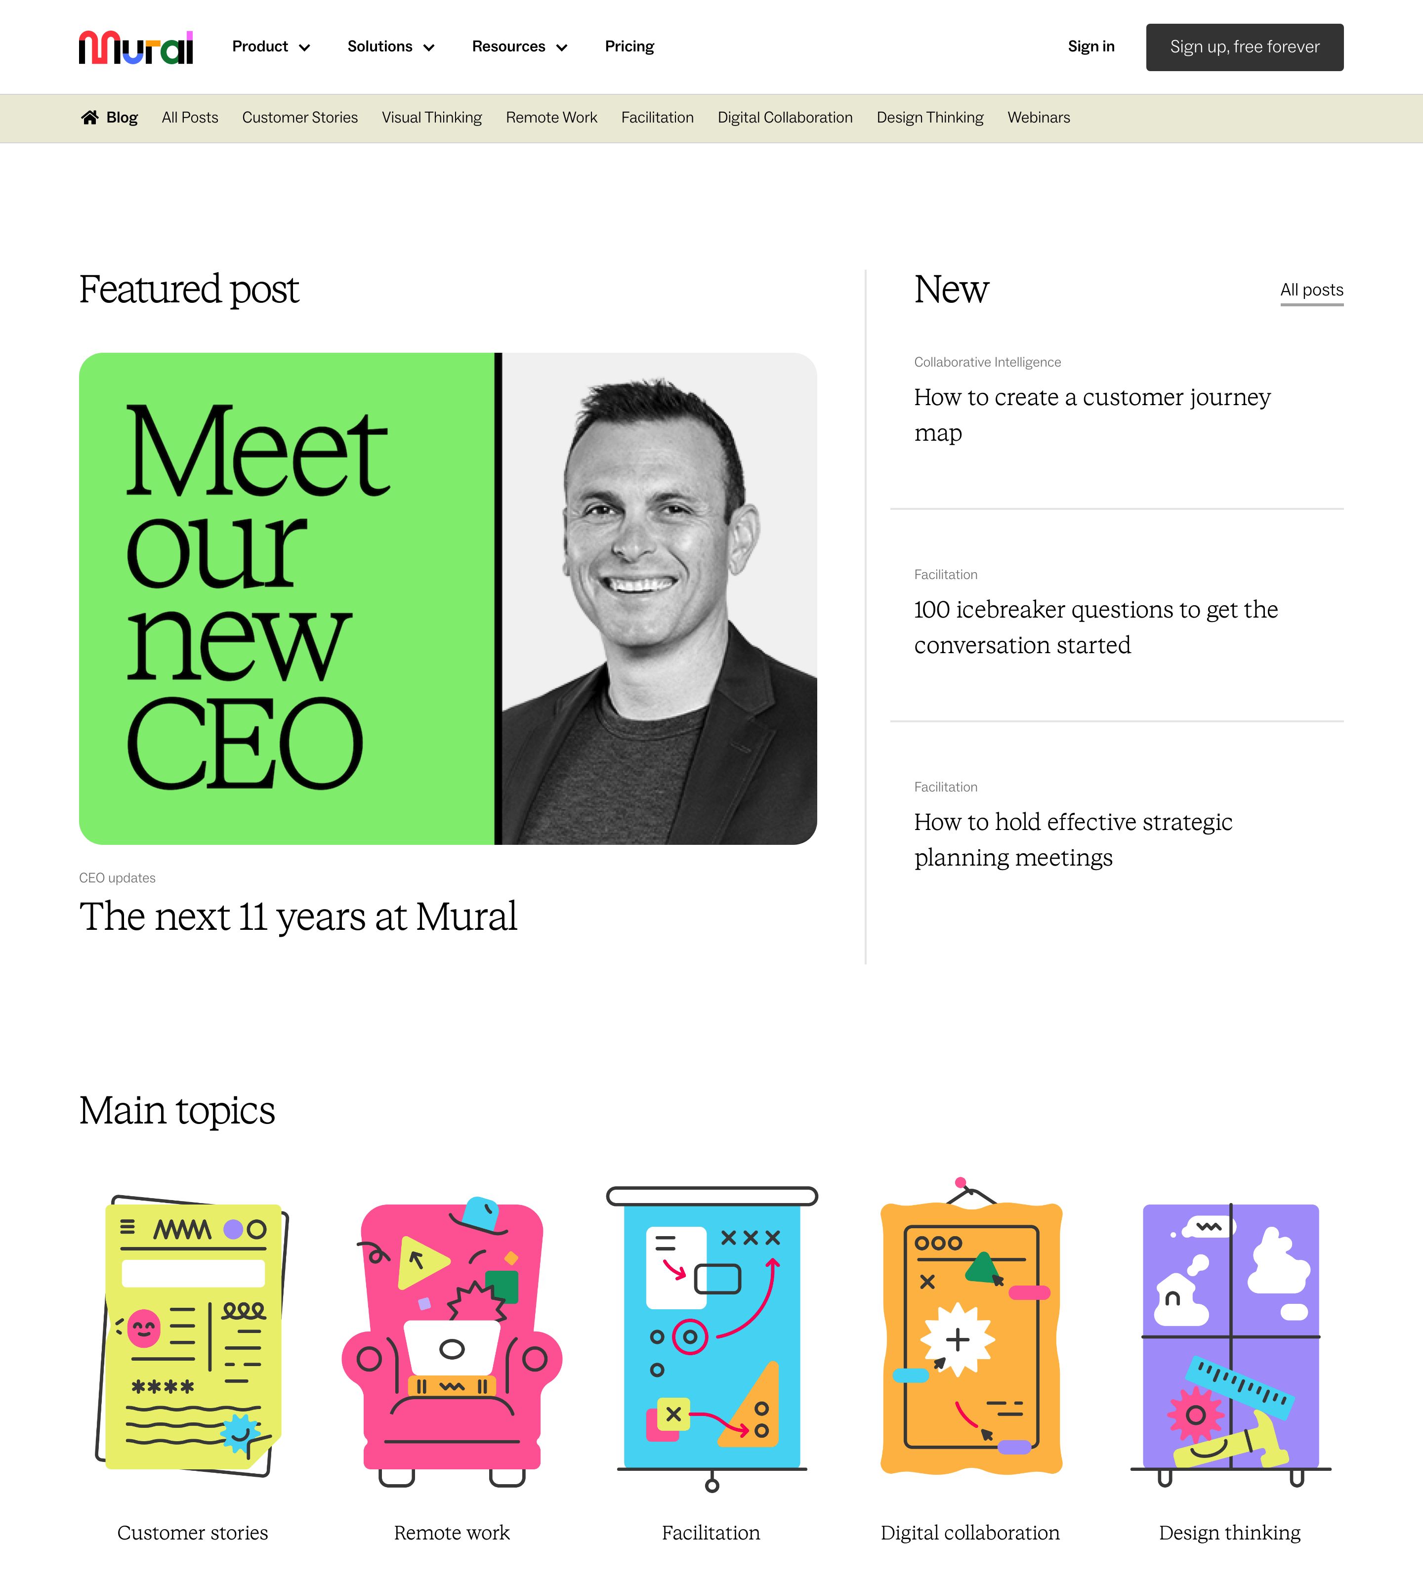Expand the Solutions dropdown menu
The width and height of the screenshot is (1423, 1581).
(391, 47)
